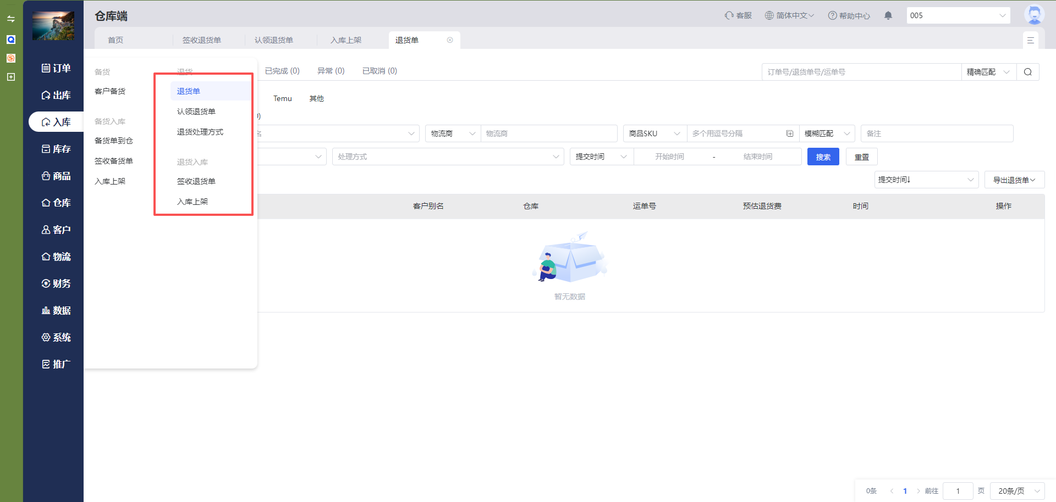Open the 精确匹配 match type dropdown
Screen dimensions: 1056x502
[x=988, y=72]
